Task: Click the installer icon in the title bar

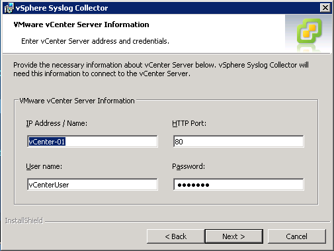Action: pyautogui.click(x=9, y=8)
